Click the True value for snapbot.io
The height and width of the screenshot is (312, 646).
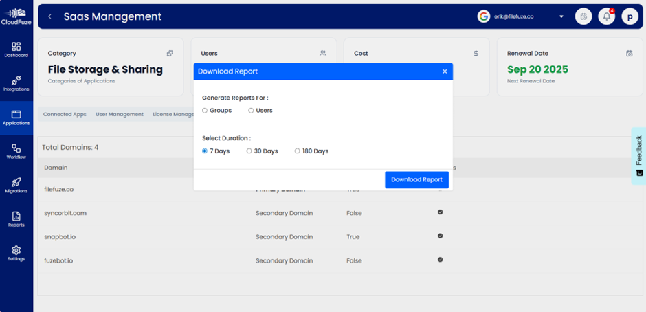coord(353,237)
